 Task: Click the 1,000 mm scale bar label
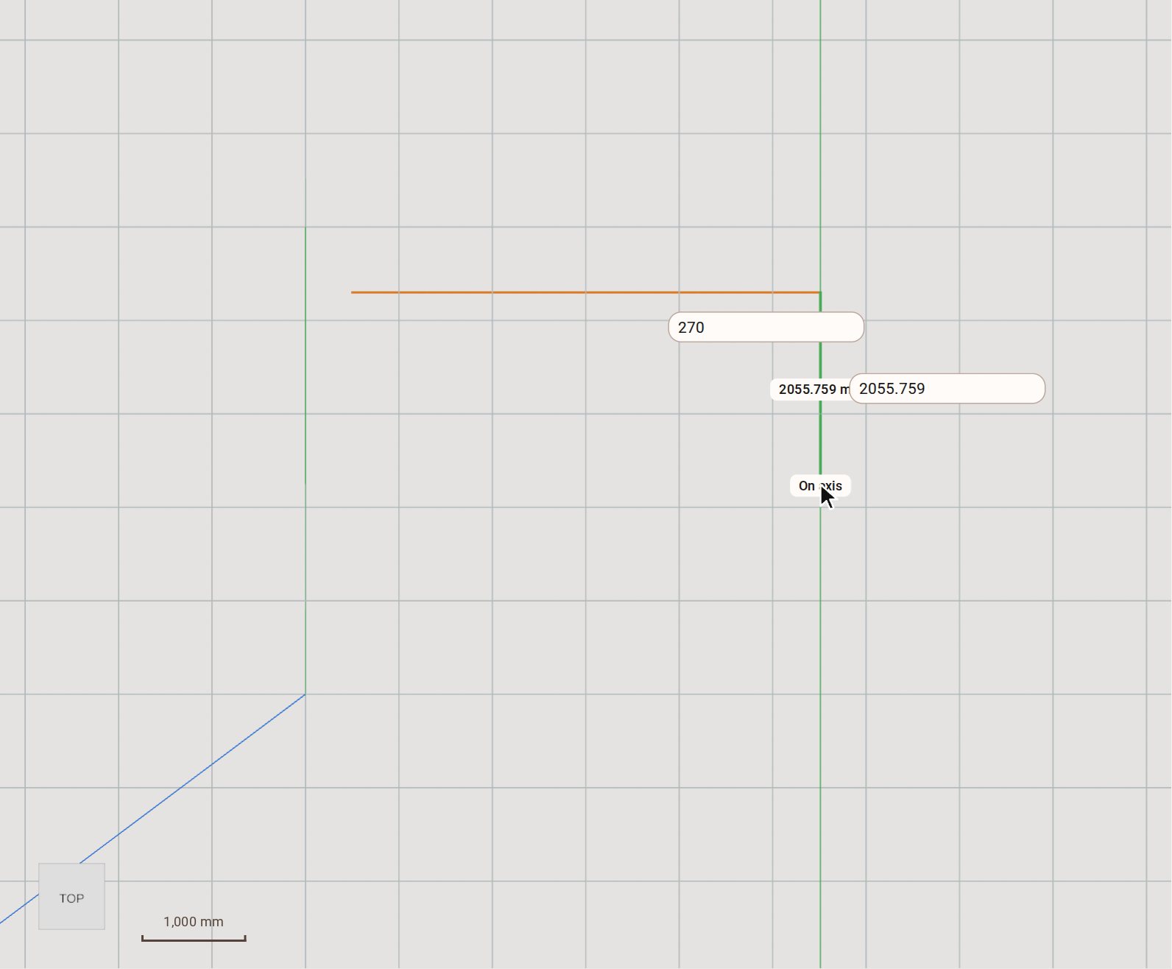tap(194, 922)
